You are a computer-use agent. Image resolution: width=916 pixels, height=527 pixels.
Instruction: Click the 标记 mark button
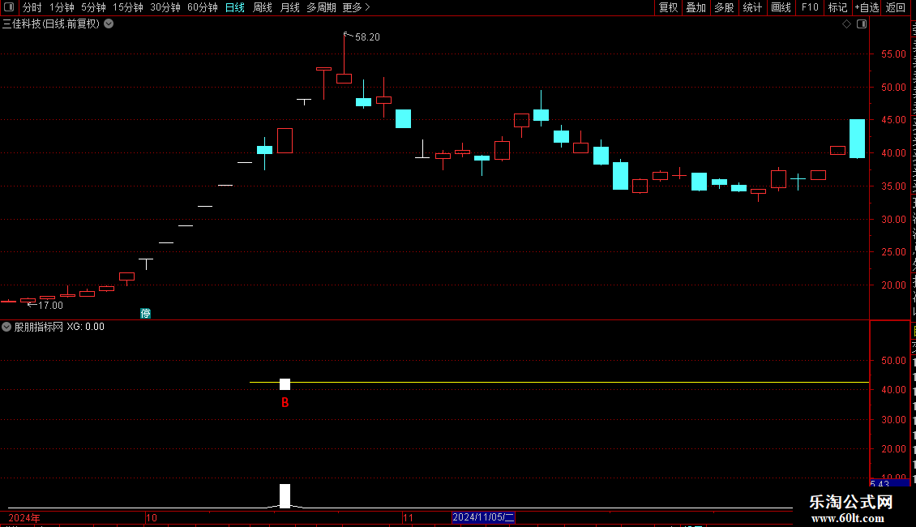coord(837,7)
